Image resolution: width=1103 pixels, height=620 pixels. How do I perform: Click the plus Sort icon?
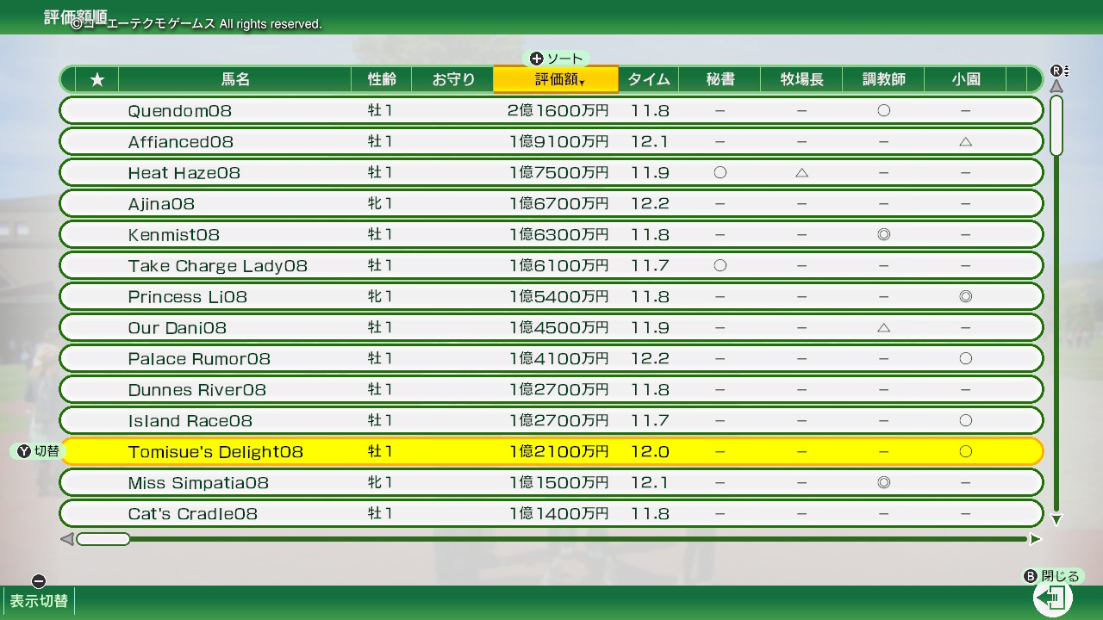click(537, 59)
